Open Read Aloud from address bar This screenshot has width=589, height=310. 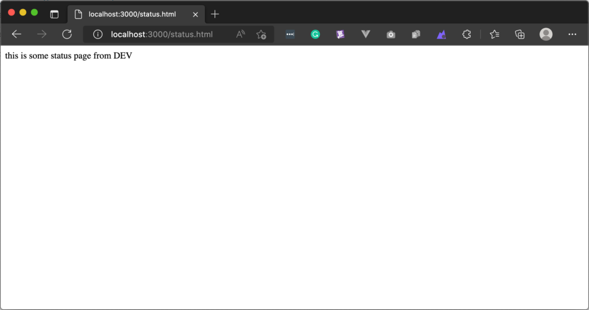click(240, 34)
